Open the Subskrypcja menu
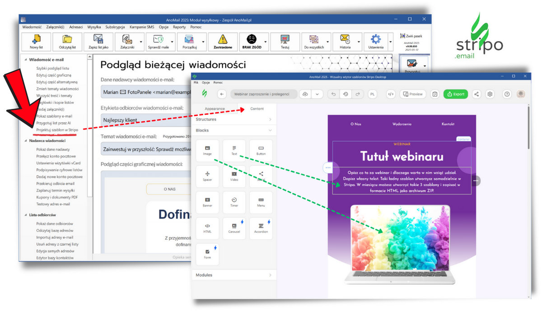 (x=115, y=27)
